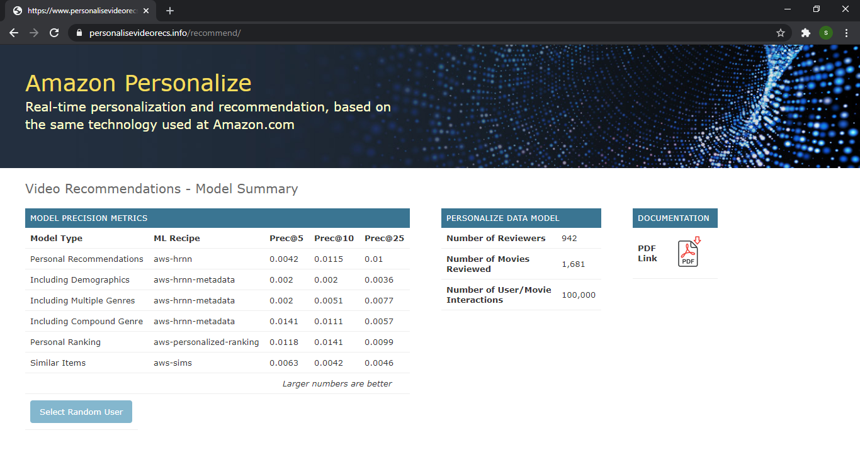This screenshot has width=860, height=457.
Task: Open the green user profile avatar
Action: click(x=825, y=33)
